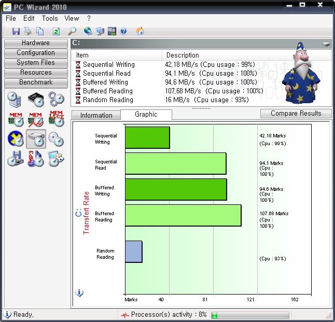Click the info icon beside the chart
Image resolution: width=335 pixels, height=322 pixels.
pos(79,293)
